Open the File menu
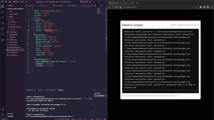The image size is (214, 120). [6, 2]
